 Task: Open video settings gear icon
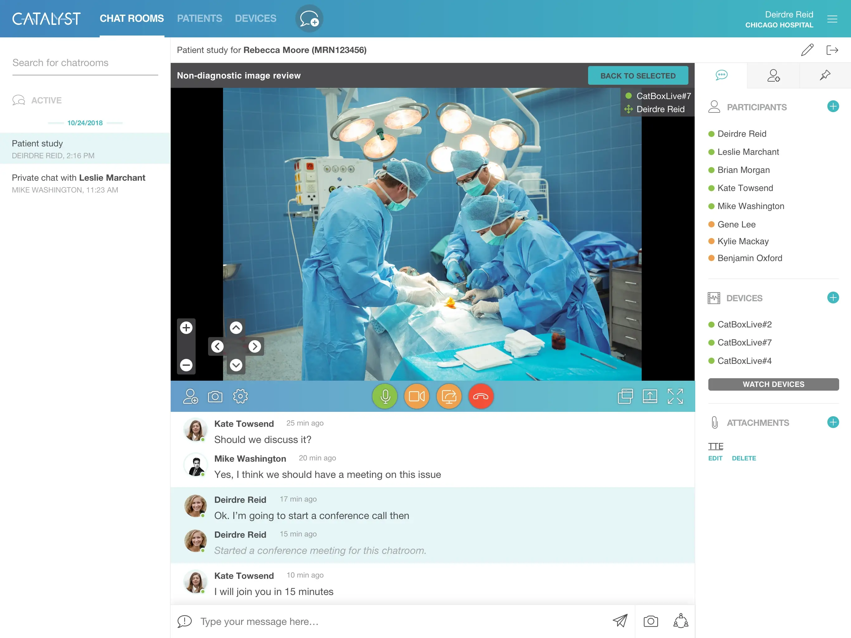pos(240,396)
